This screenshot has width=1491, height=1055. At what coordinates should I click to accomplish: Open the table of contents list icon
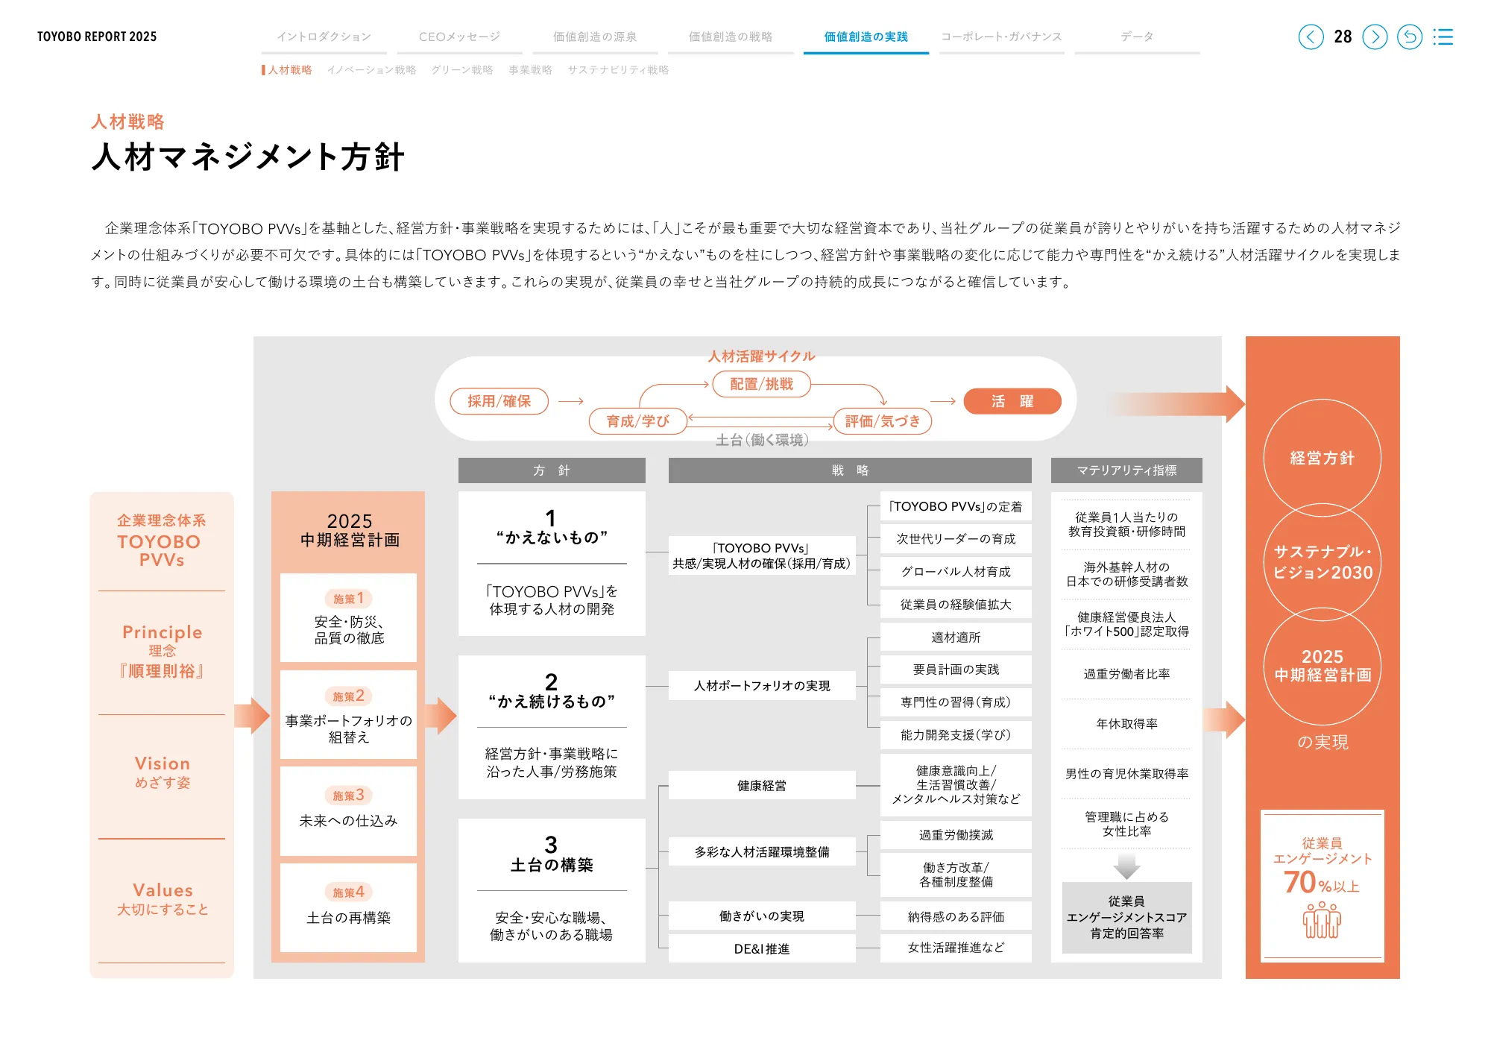tap(1443, 37)
